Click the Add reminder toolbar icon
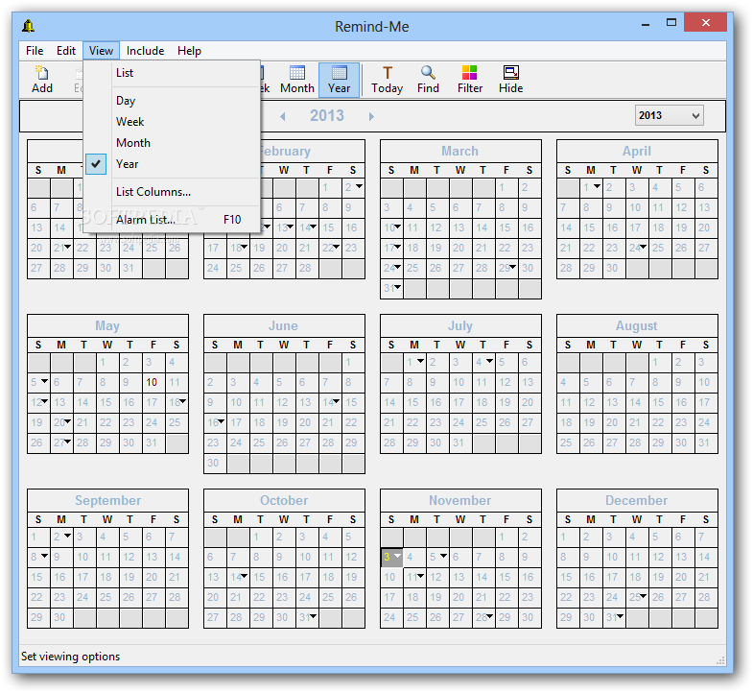Viewport: 753px width, 693px height. tap(42, 80)
